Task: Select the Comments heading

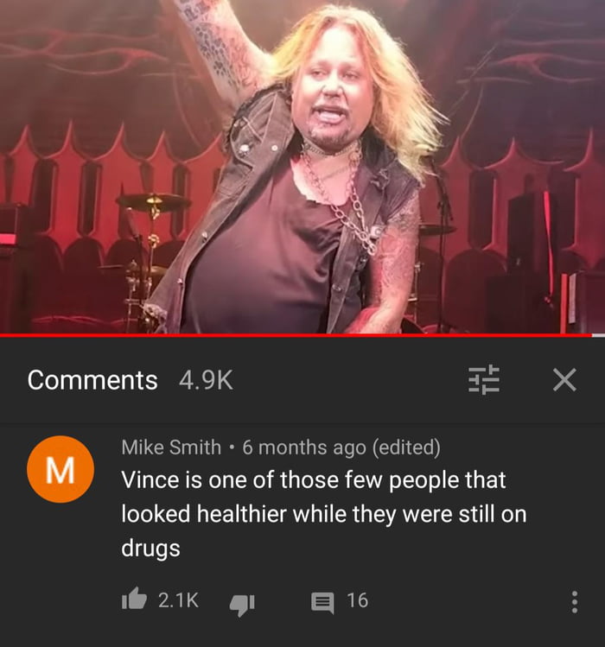Action: coord(92,380)
